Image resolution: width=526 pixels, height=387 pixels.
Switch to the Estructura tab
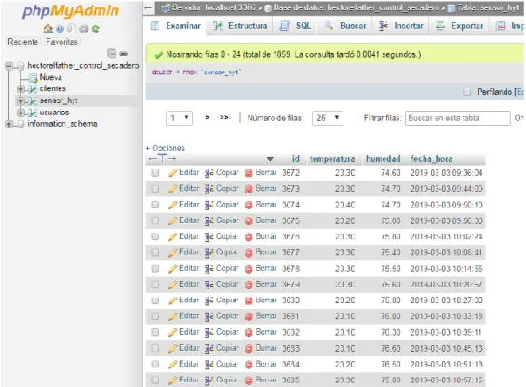click(x=240, y=26)
